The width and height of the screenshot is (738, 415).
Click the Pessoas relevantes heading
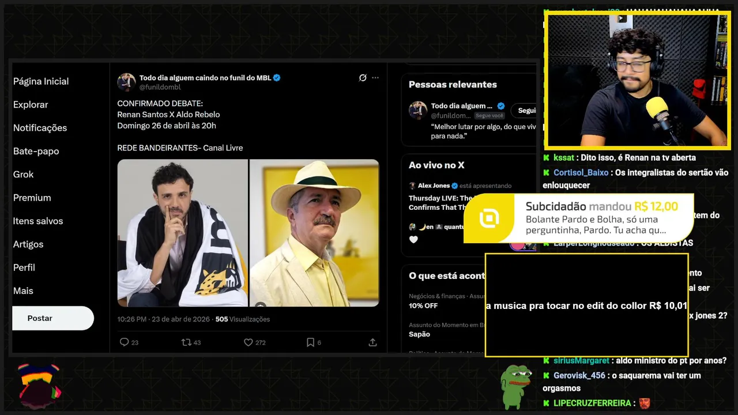[453, 84]
